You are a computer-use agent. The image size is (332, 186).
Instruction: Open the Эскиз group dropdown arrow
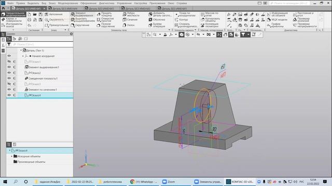click(x=65, y=30)
